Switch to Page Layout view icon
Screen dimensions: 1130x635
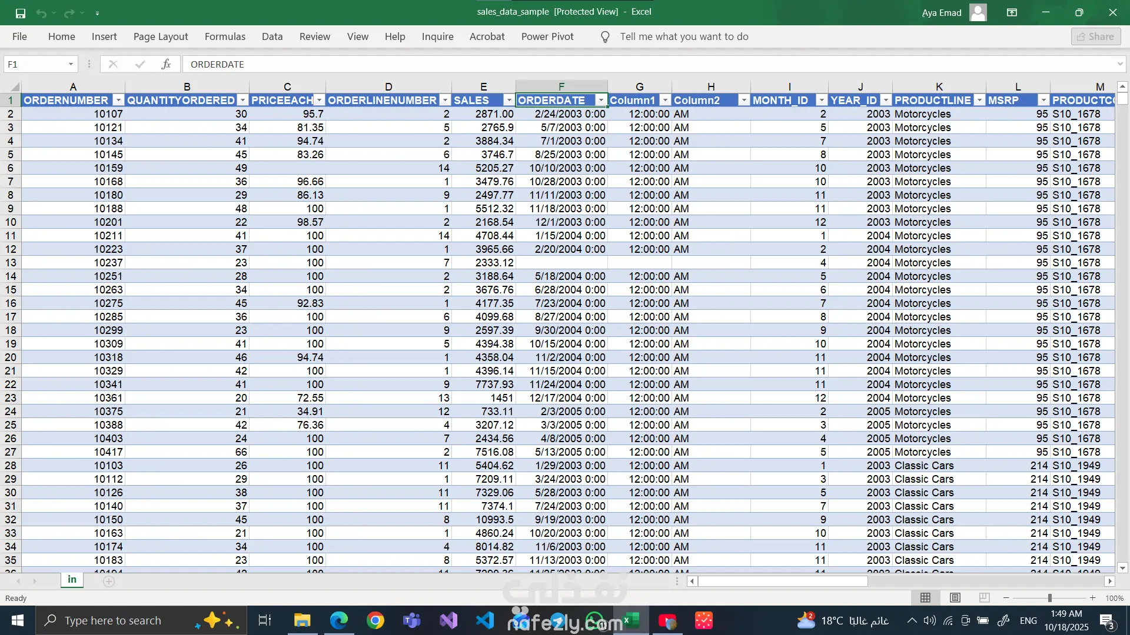coord(955,598)
